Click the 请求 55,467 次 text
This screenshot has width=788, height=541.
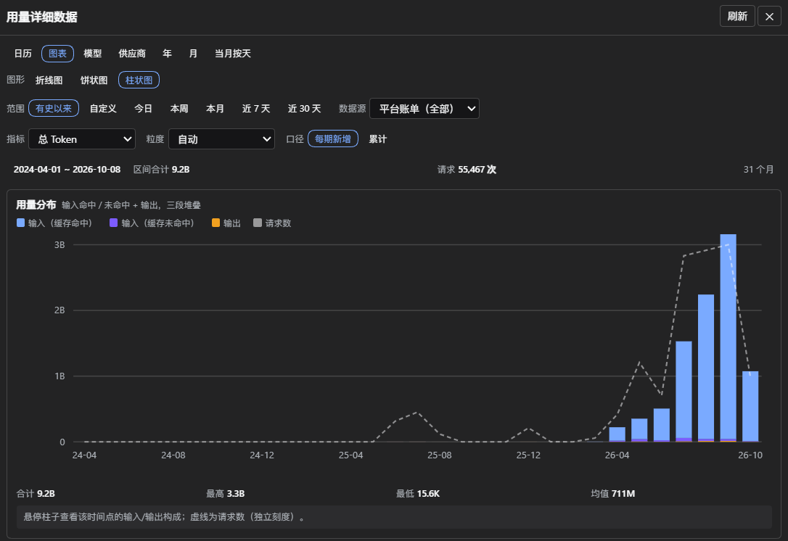pos(467,169)
